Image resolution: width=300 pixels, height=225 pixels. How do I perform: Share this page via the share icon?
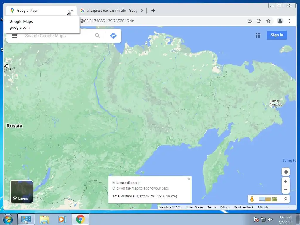coord(259,21)
